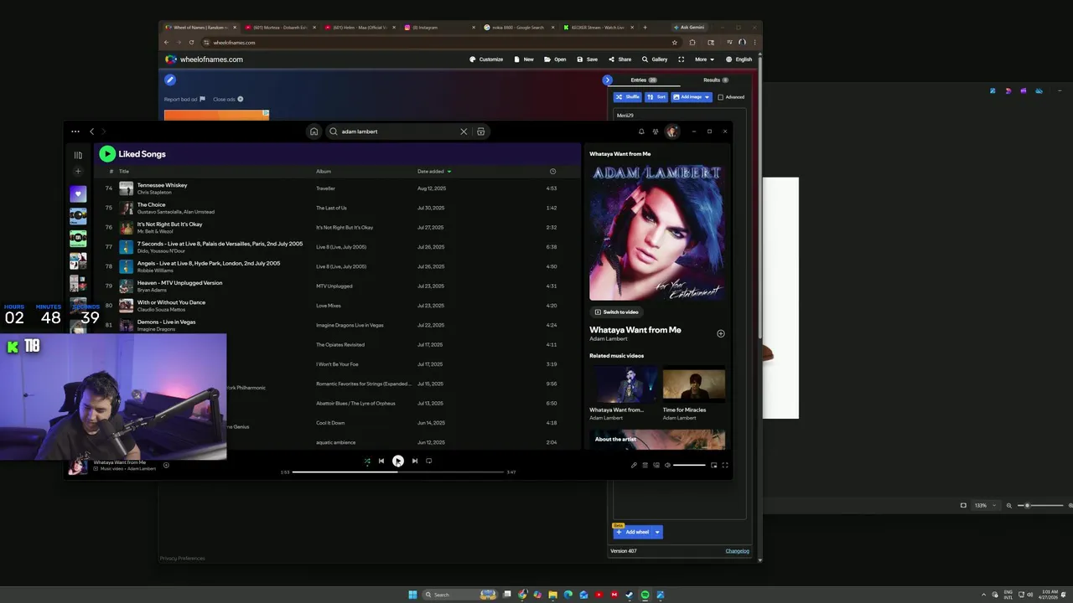The height and width of the screenshot is (603, 1073).
Task: Sort the wheel entries
Action: point(656,97)
